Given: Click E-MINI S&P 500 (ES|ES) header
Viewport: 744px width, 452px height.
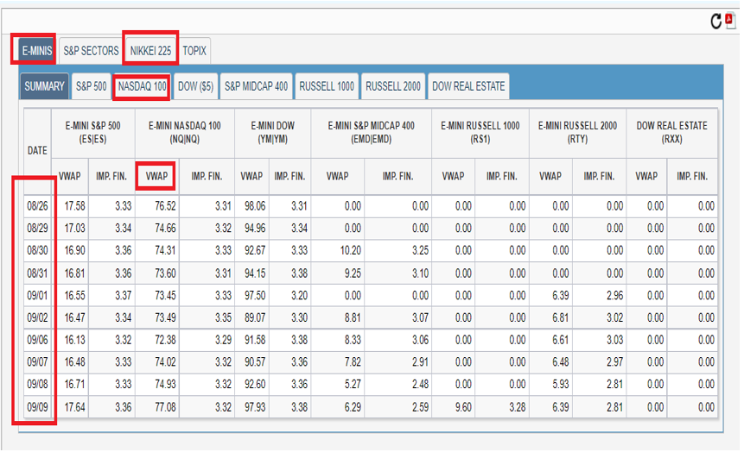Looking at the screenshot, I should point(93,133).
